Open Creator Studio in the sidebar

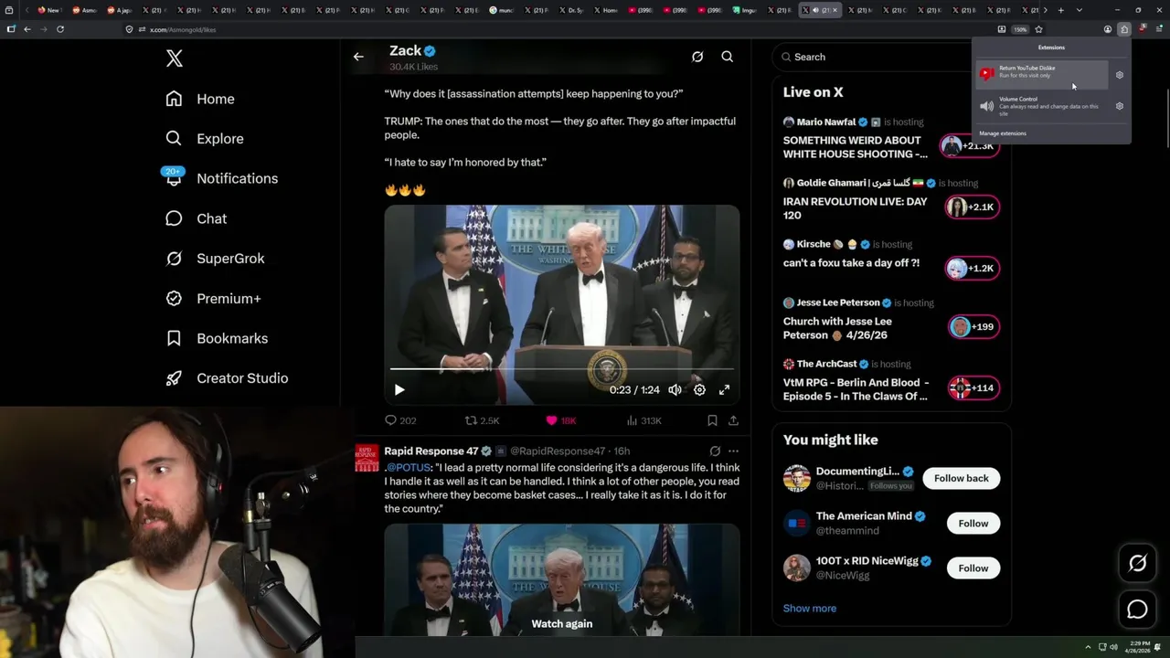coord(227,377)
